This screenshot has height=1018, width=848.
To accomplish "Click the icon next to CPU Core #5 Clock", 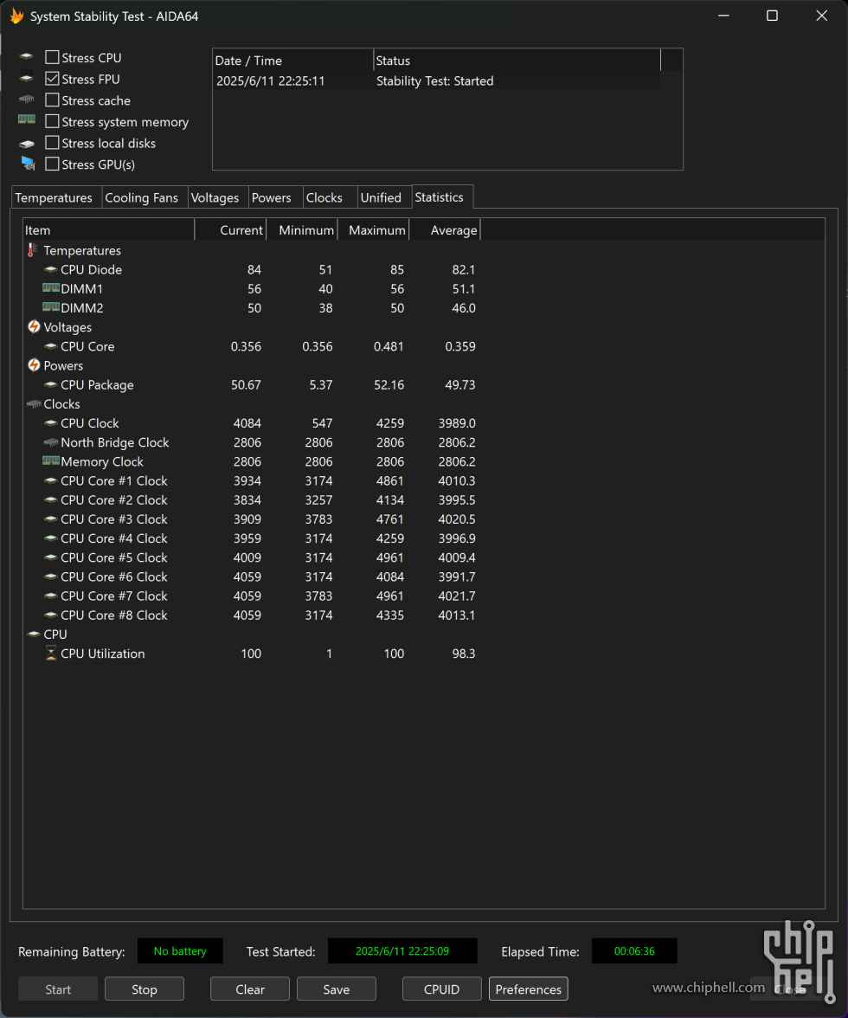I will pos(50,557).
